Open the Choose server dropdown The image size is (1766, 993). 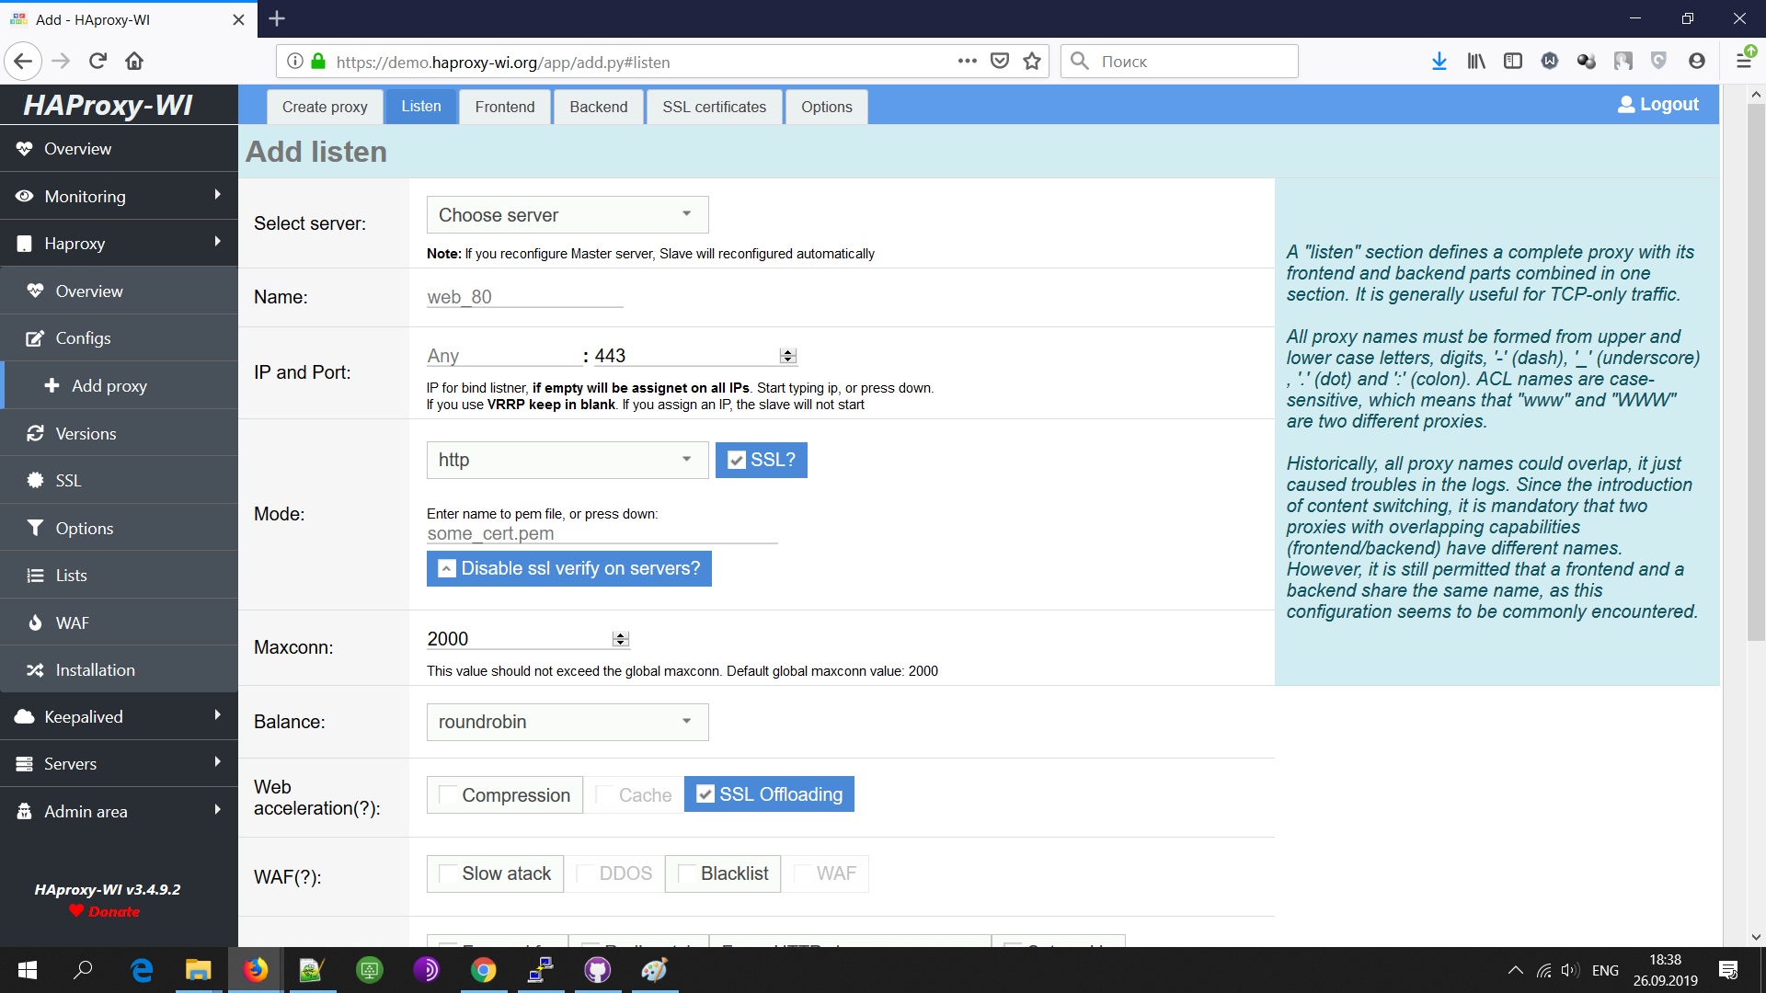click(x=568, y=214)
